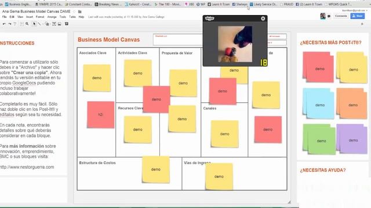Click the Business Model Canvas heading

[x=108, y=40]
